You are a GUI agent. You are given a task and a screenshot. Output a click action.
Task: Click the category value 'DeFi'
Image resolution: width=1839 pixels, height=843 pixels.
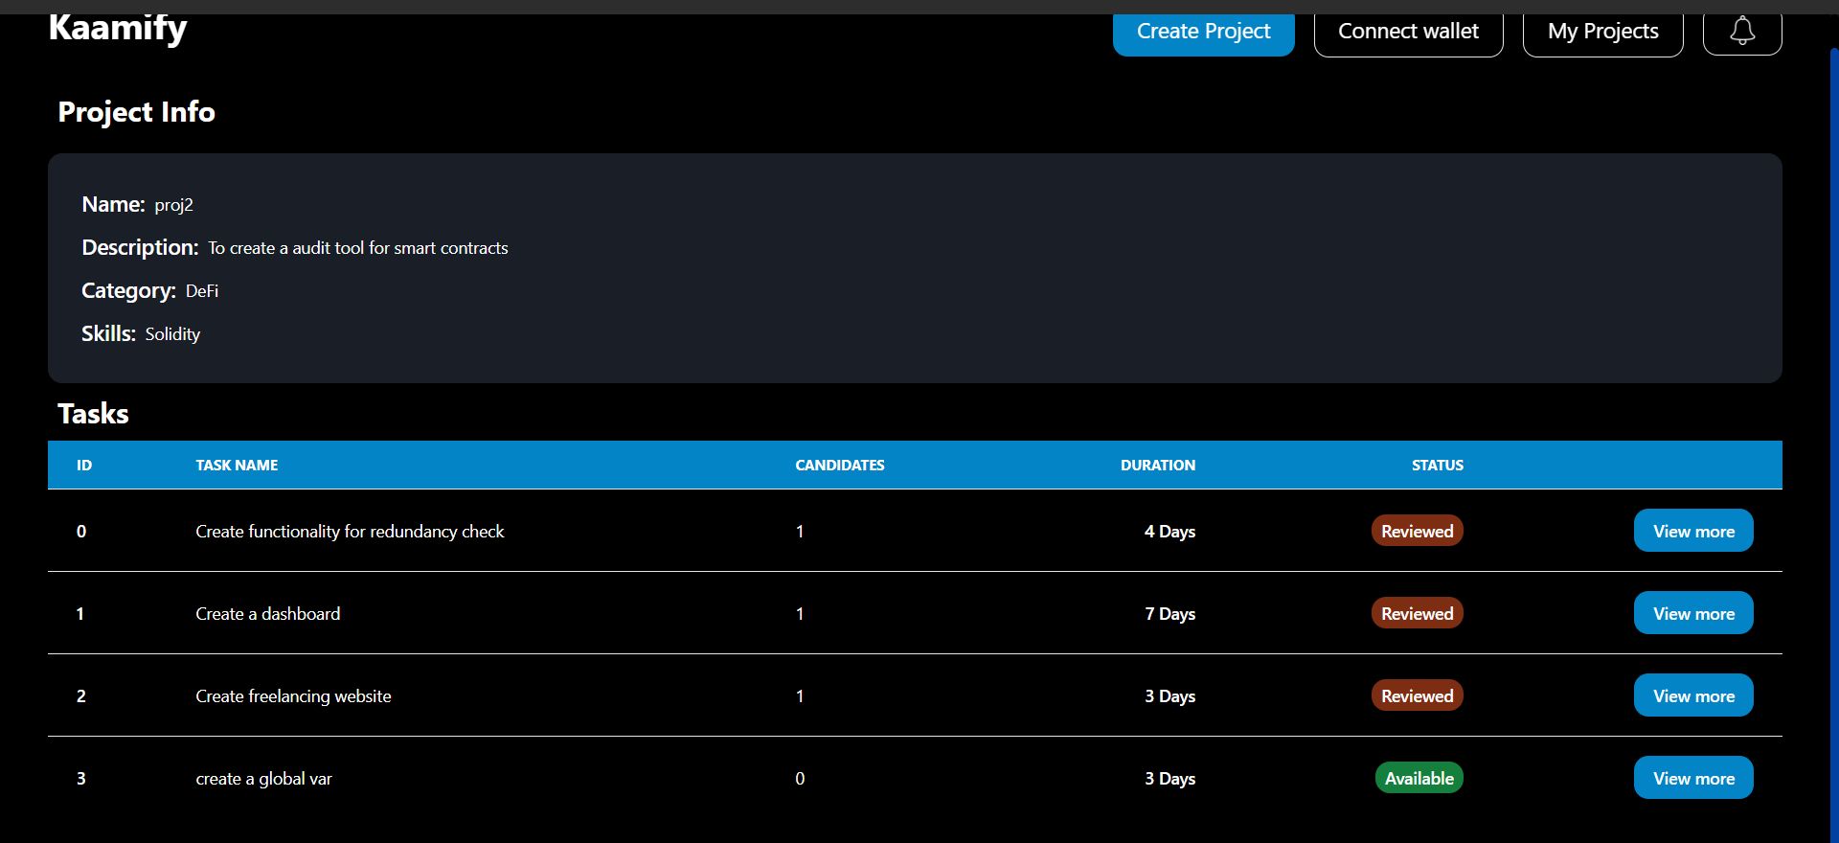click(202, 291)
